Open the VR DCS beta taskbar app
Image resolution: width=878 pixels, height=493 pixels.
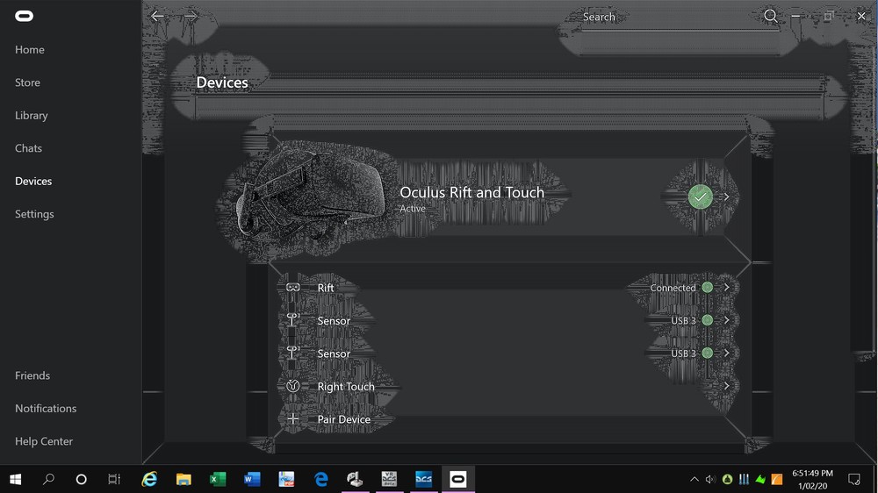tap(389, 479)
